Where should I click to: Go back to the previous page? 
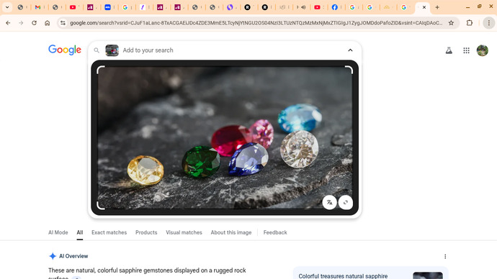(x=8, y=23)
